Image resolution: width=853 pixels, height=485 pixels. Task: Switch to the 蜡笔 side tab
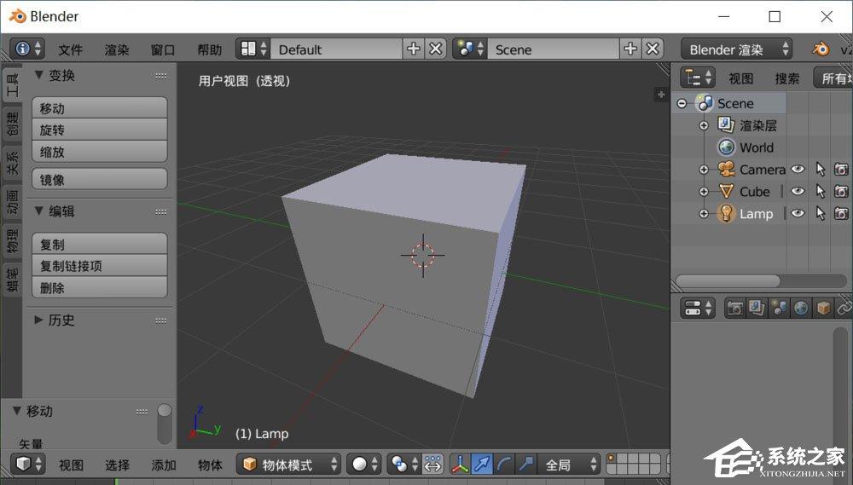(x=12, y=280)
